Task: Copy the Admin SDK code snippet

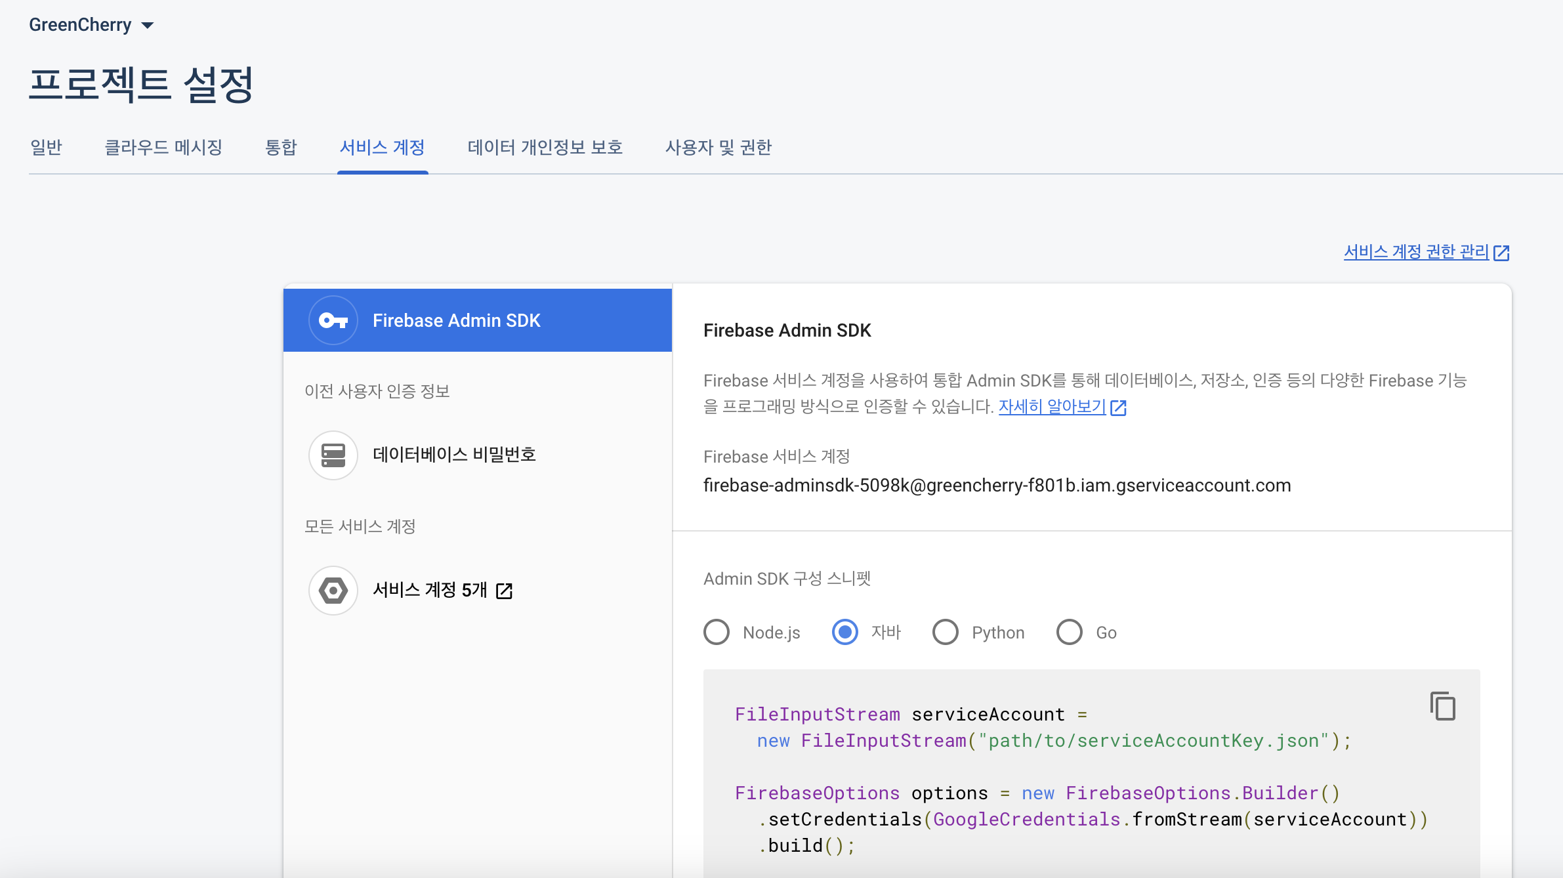Action: click(1442, 707)
